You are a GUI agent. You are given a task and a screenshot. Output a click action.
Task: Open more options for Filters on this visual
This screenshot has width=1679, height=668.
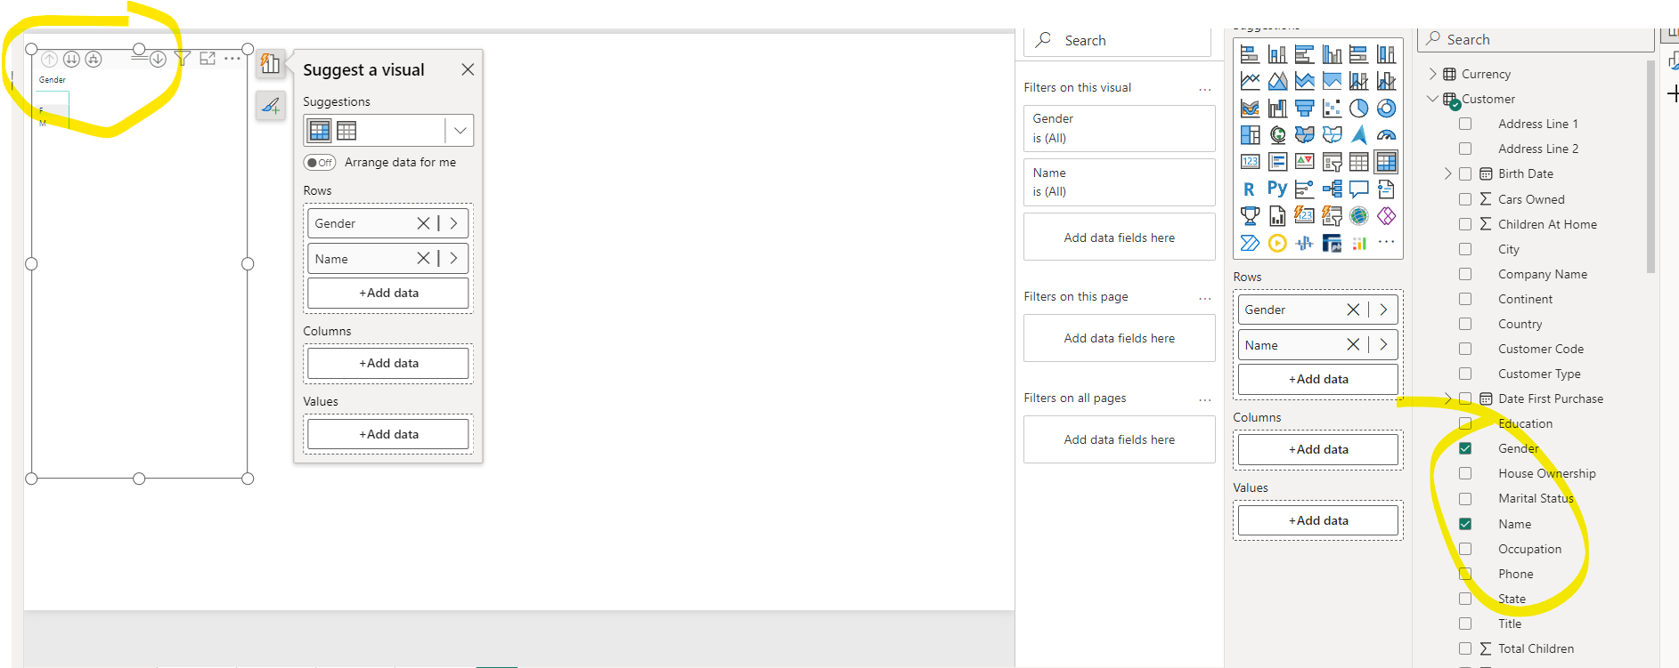click(1205, 88)
